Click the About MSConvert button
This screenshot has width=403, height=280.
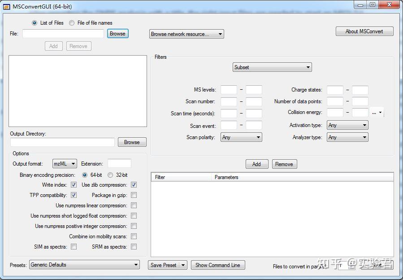point(364,31)
